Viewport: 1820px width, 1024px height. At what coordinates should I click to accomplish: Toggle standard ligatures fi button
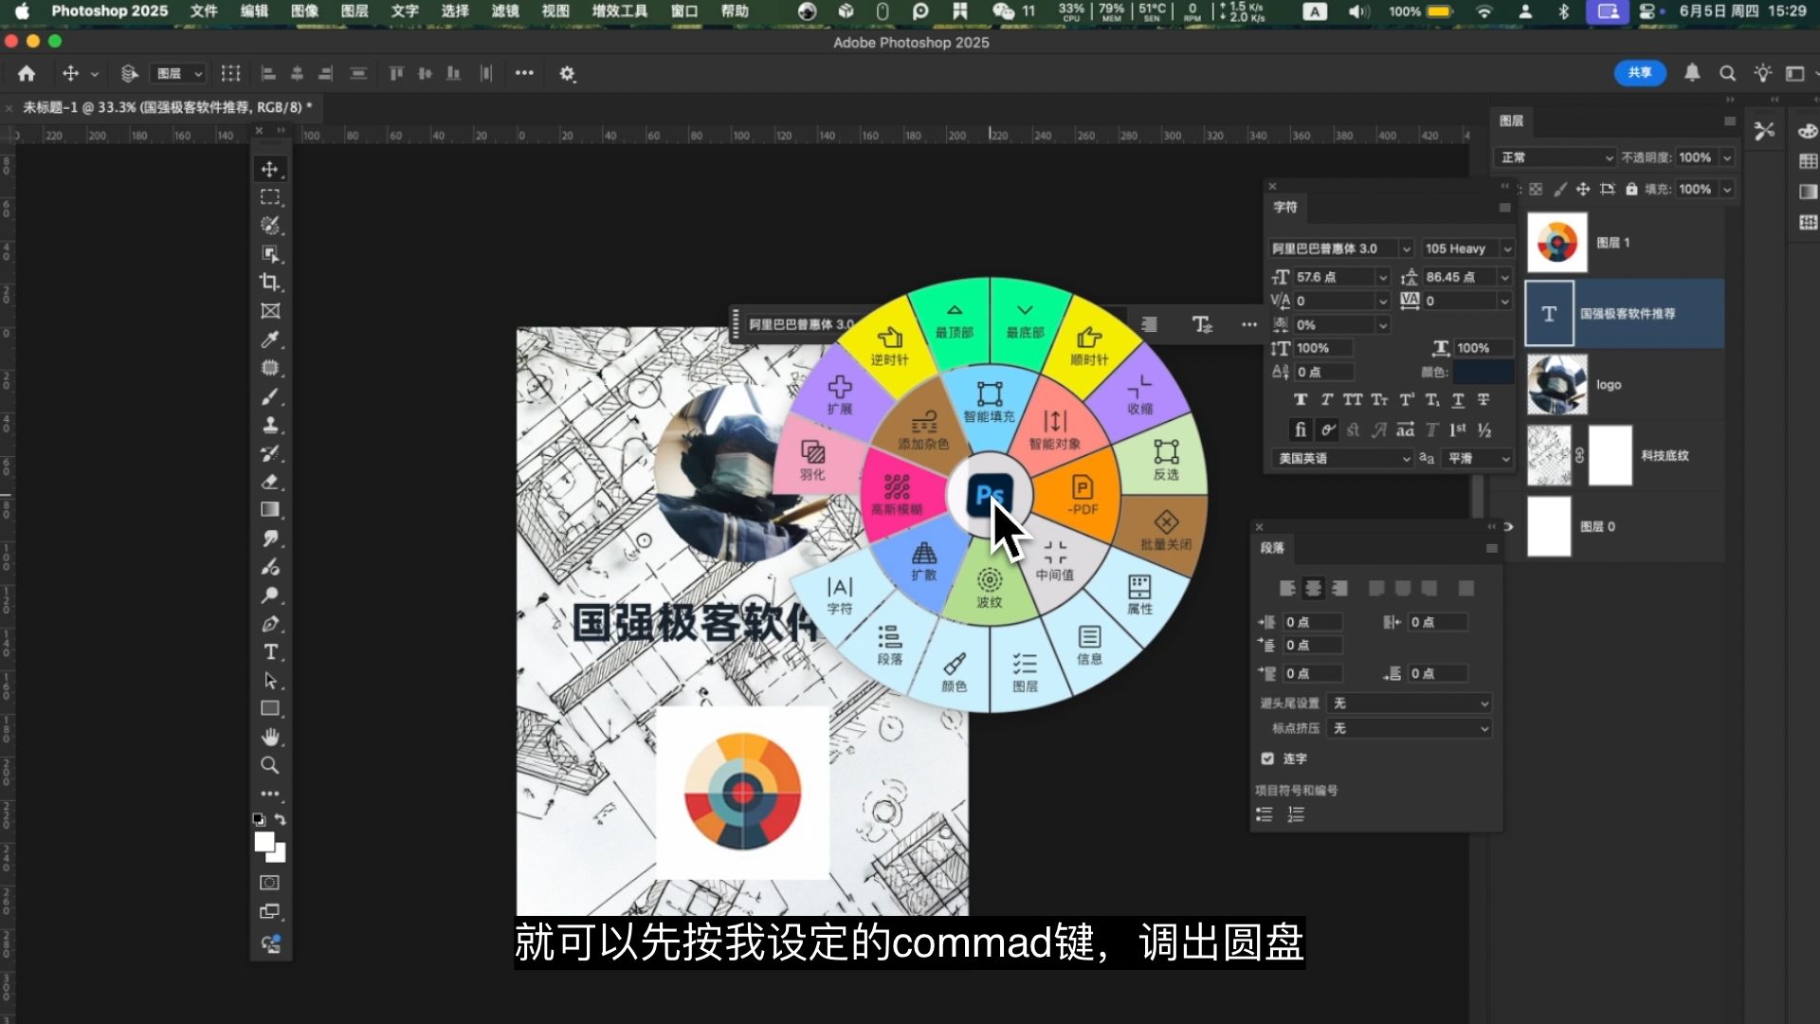click(1301, 430)
